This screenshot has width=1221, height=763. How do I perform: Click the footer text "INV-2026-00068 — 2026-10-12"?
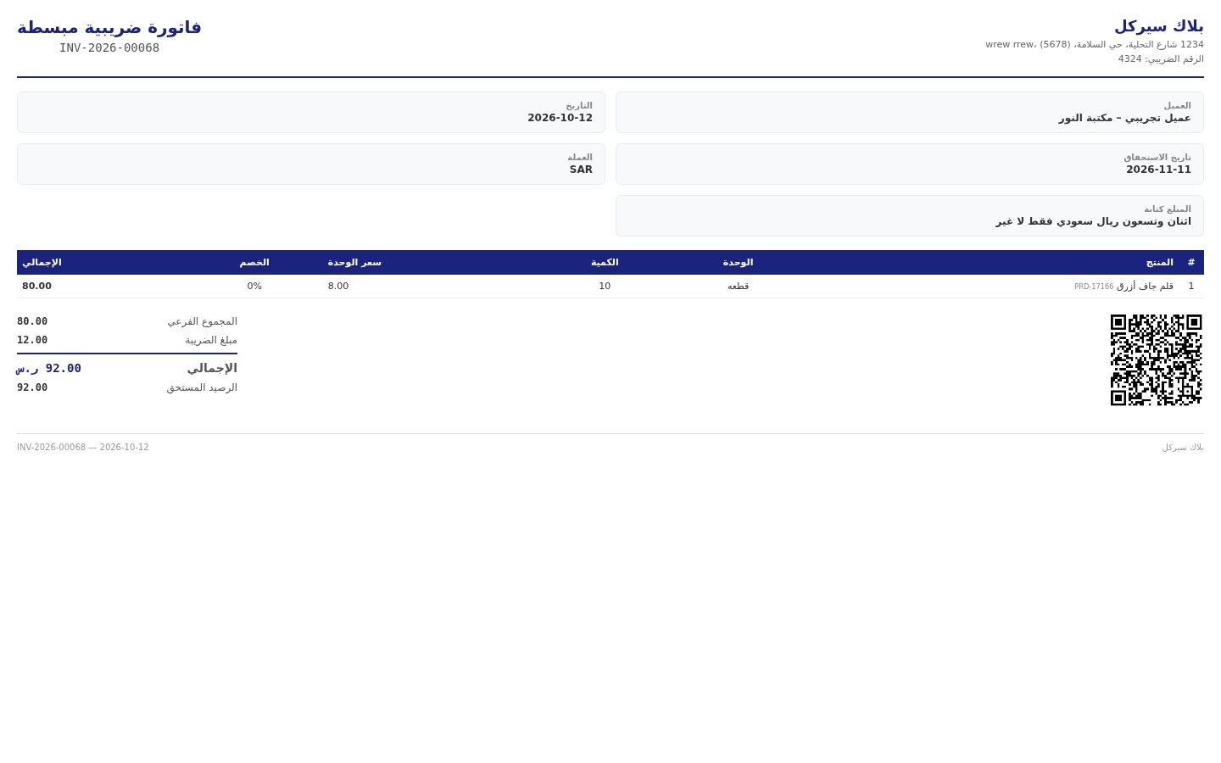click(x=83, y=448)
